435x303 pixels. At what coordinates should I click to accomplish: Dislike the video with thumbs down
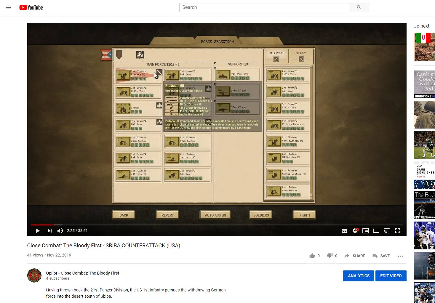click(330, 256)
